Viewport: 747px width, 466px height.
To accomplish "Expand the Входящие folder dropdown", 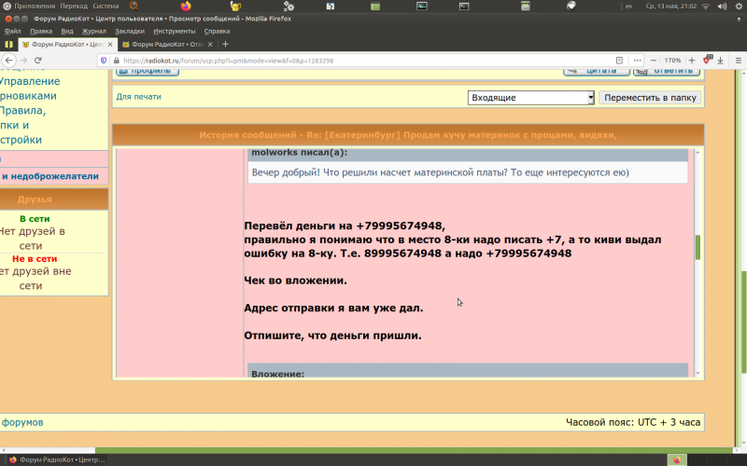I will 590,98.
